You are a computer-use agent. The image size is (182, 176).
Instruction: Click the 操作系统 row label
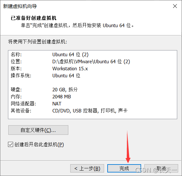[21, 76]
